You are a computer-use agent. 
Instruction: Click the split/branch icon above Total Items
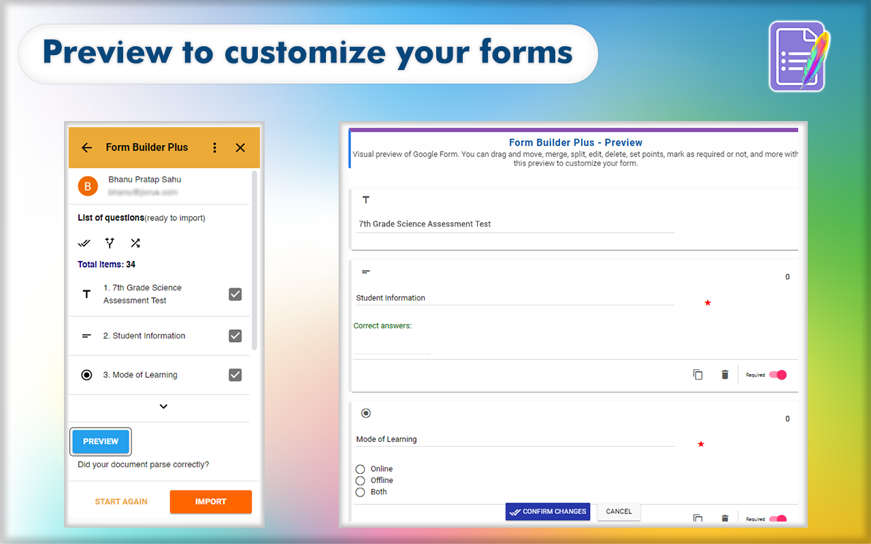[x=110, y=243]
